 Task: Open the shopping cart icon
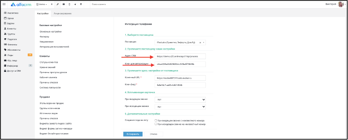tap(81, 4)
